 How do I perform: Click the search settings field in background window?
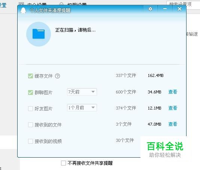coord(183,5)
